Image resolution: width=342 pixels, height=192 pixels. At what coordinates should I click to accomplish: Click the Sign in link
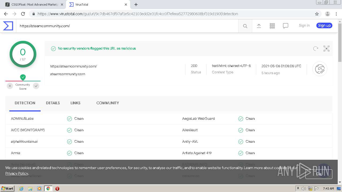click(304, 26)
